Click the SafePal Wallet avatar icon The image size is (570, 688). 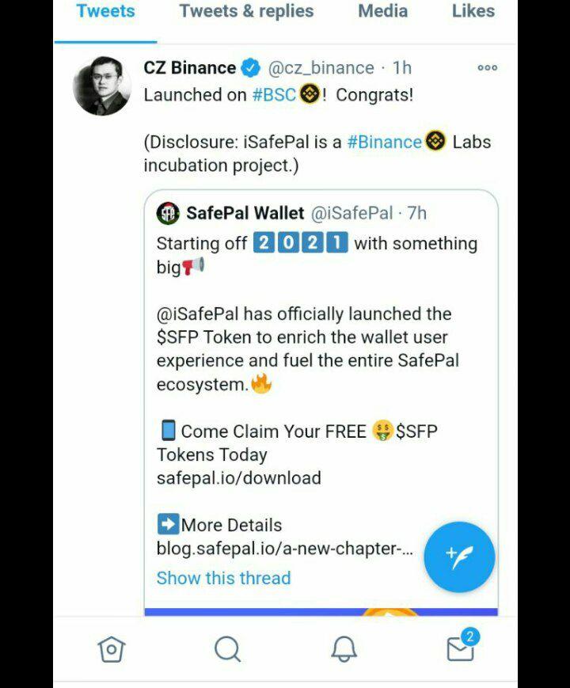pos(168,213)
